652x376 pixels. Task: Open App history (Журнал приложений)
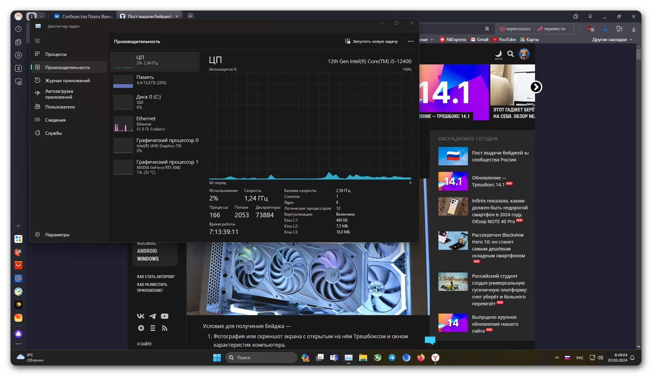point(67,81)
